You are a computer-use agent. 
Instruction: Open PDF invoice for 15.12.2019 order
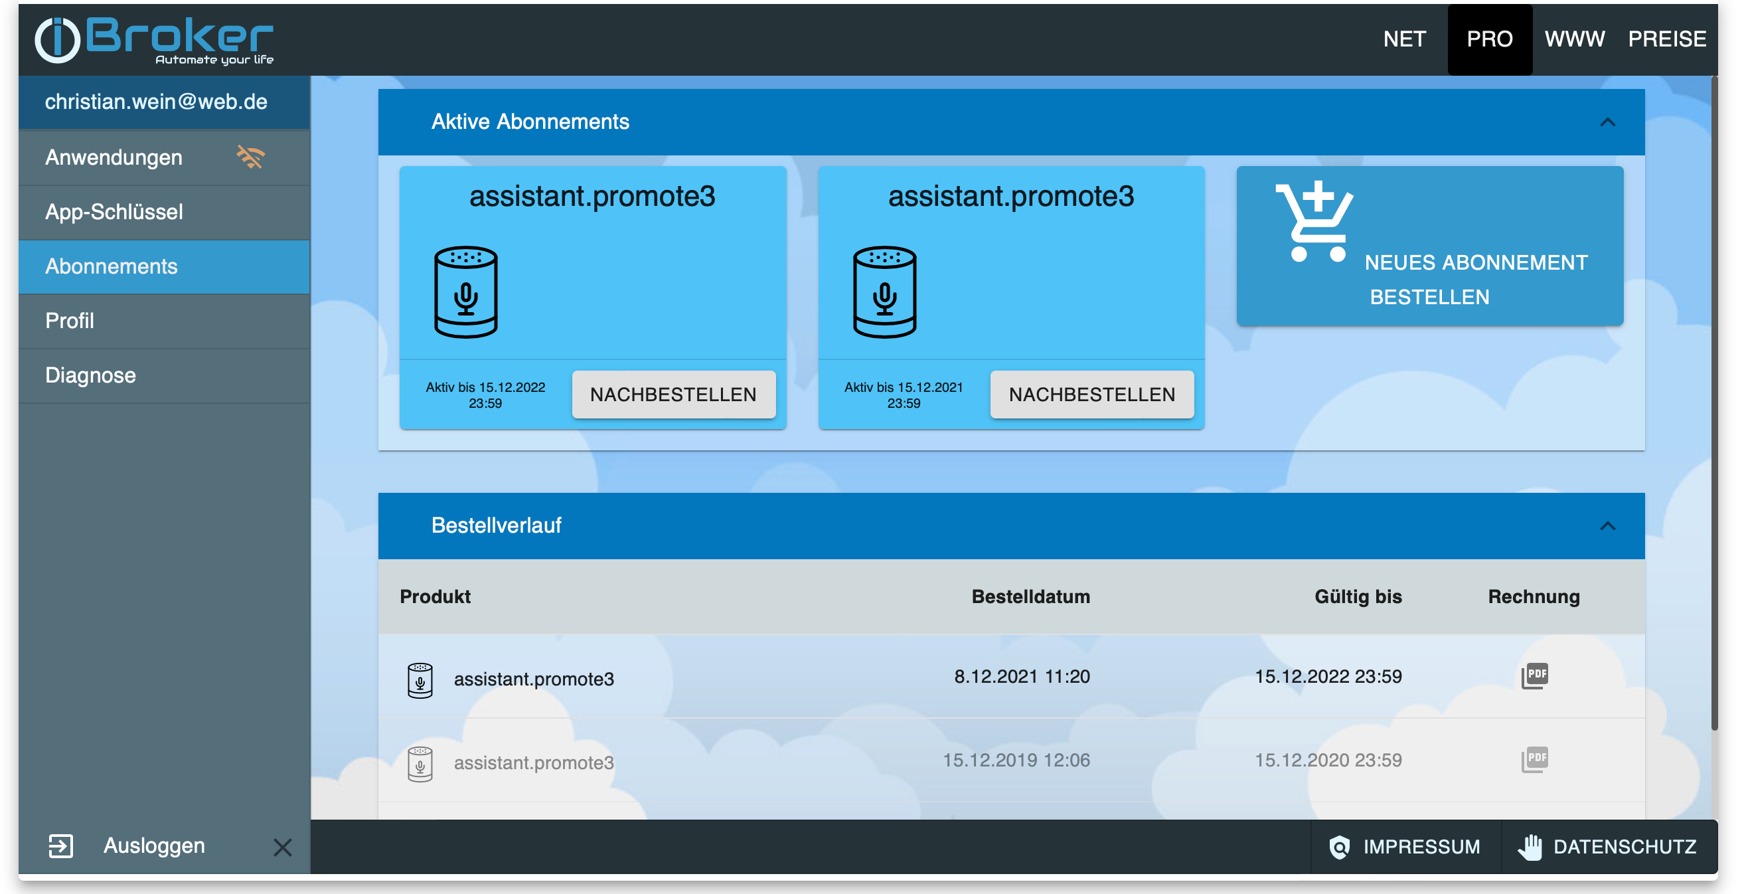click(1534, 759)
